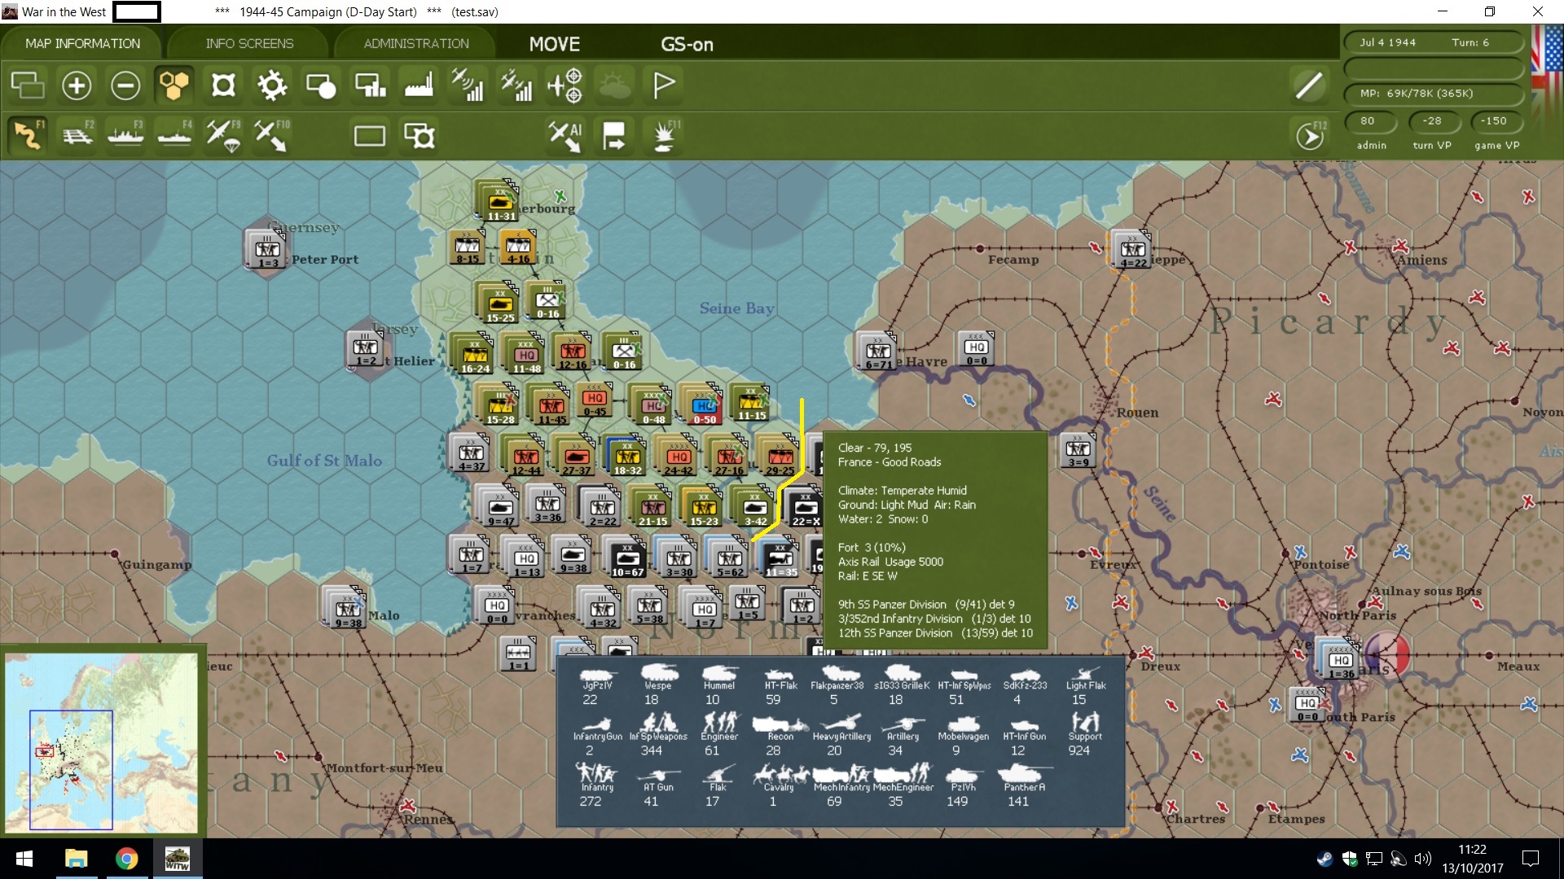Image resolution: width=1564 pixels, height=879 pixels.
Task: Show the factory locations overlay
Action: click(419, 85)
